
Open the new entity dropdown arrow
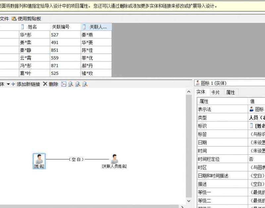[8, 84]
